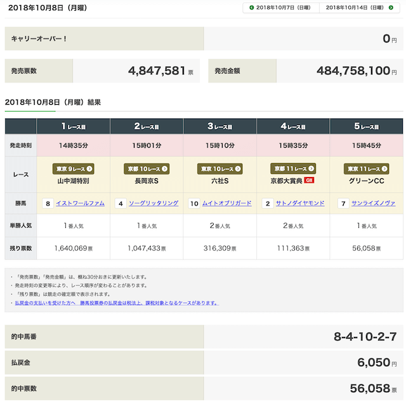Open the 東京 11レース race button
406x401 pixels.
366,169
